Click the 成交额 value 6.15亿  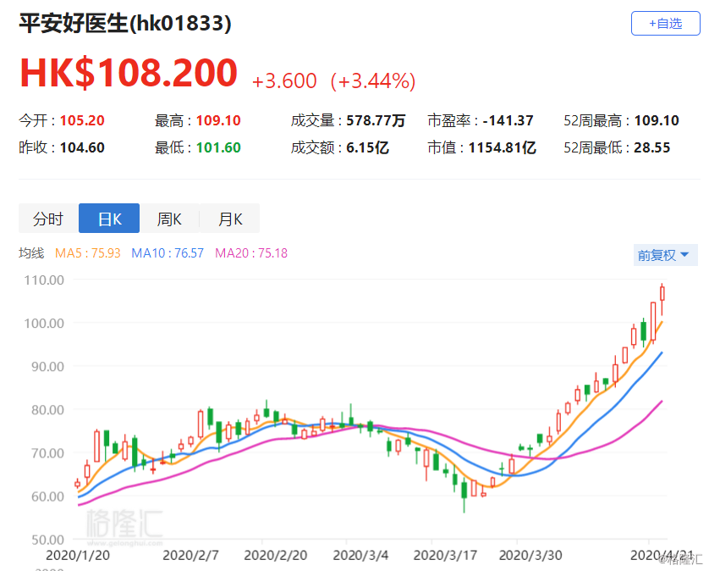pyautogui.click(x=367, y=147)
